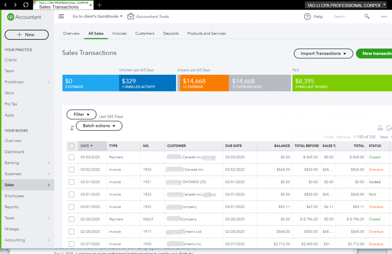The image size is (392, 254).
Task: Click the batch actions arrow icon
Action: click(72, 128)
